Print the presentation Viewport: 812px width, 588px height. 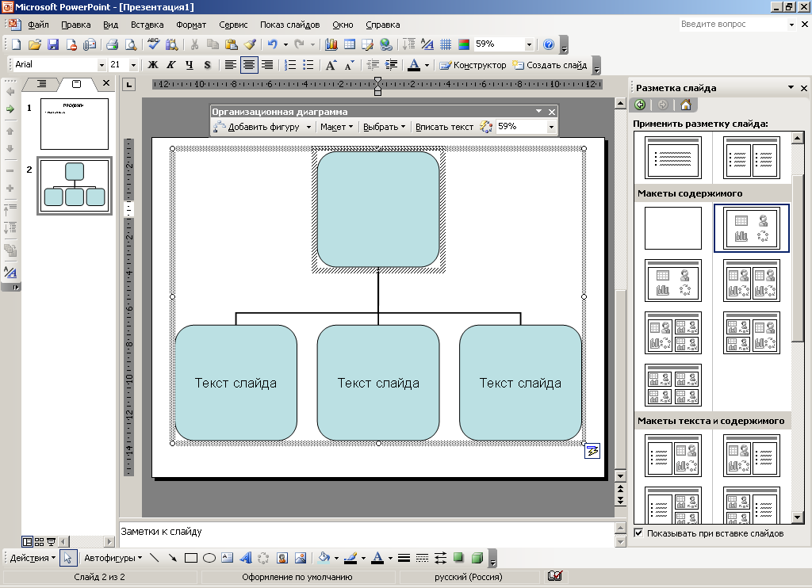(112, 44)
